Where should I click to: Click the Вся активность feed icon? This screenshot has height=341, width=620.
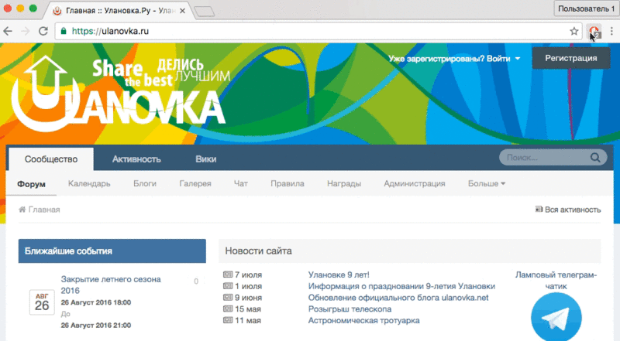coord(539,210)
